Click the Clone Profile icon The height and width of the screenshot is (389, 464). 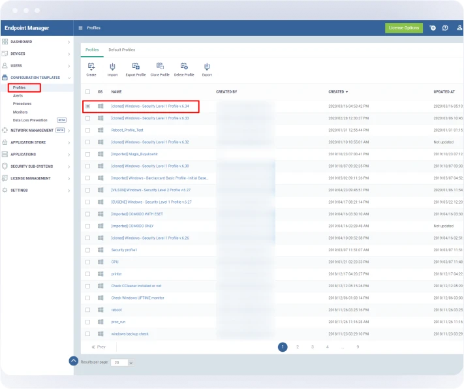pyautogui.click(x=160, y=67)
